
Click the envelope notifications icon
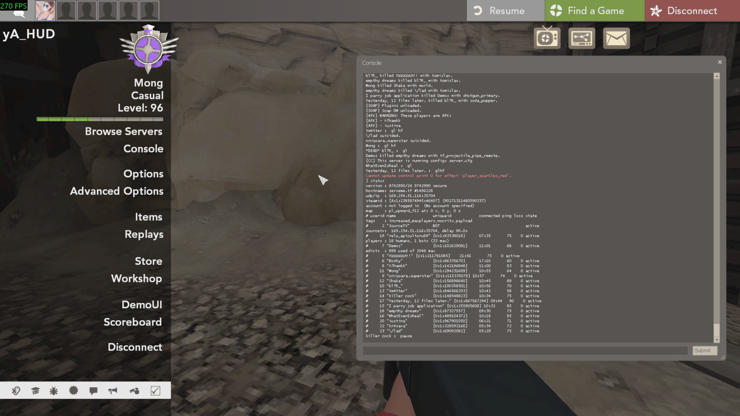(x=616, y=38)
